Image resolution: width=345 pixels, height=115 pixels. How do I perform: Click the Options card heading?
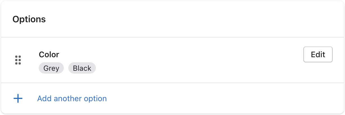[29, 19]
